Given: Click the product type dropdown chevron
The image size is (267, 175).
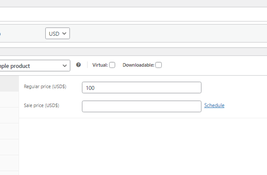Looking at the screenshot, I should pos(65,66).
